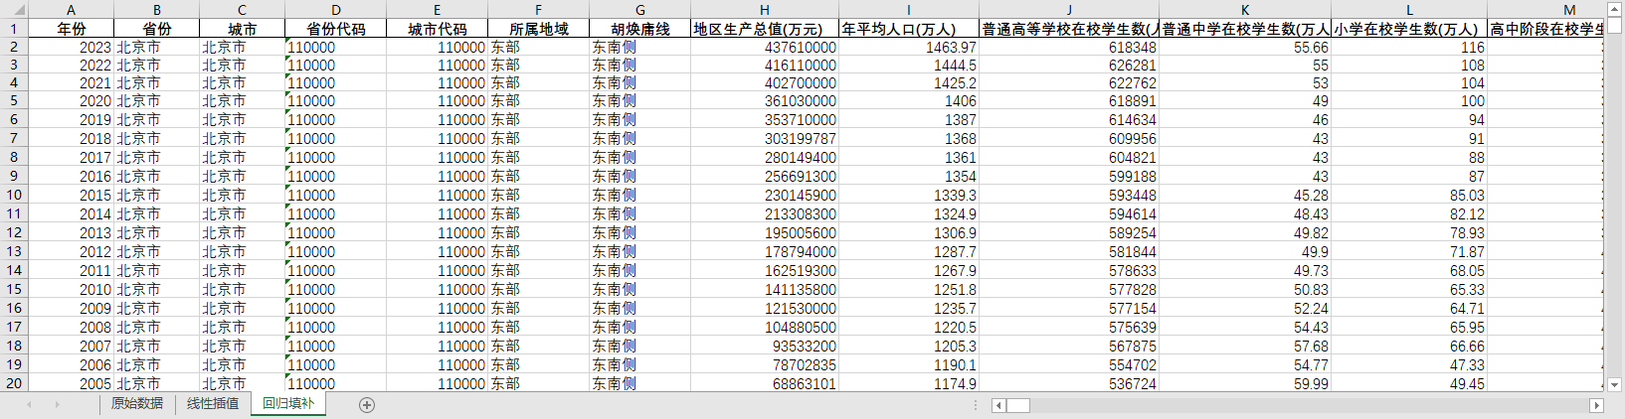The width and height of the screenshot is (1625, 419).
Task: Select column B header
Action: (156, 9)
